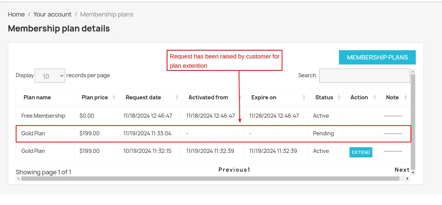Viewport: 442px width, 205px height.
Task: Sort by Action column header
Action: point(359,97)
